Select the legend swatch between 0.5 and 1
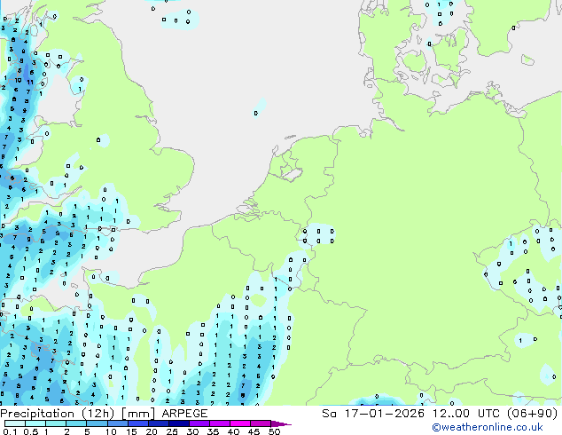 [x=35, y=423]
